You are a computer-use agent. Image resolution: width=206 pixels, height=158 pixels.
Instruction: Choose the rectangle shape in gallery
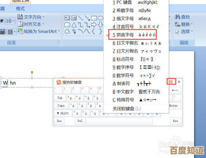pos(94,18)
